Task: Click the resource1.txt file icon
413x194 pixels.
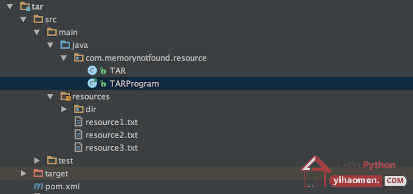Action: point(78,122)
